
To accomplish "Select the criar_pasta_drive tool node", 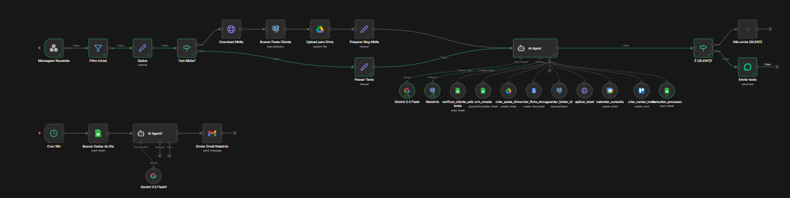I will point(508,91).
